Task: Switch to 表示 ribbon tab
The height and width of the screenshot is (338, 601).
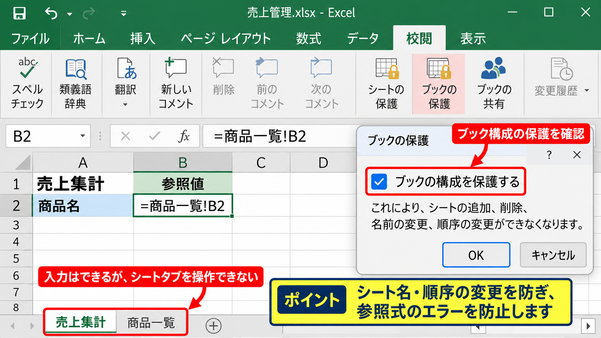Action: coord(473,38)
